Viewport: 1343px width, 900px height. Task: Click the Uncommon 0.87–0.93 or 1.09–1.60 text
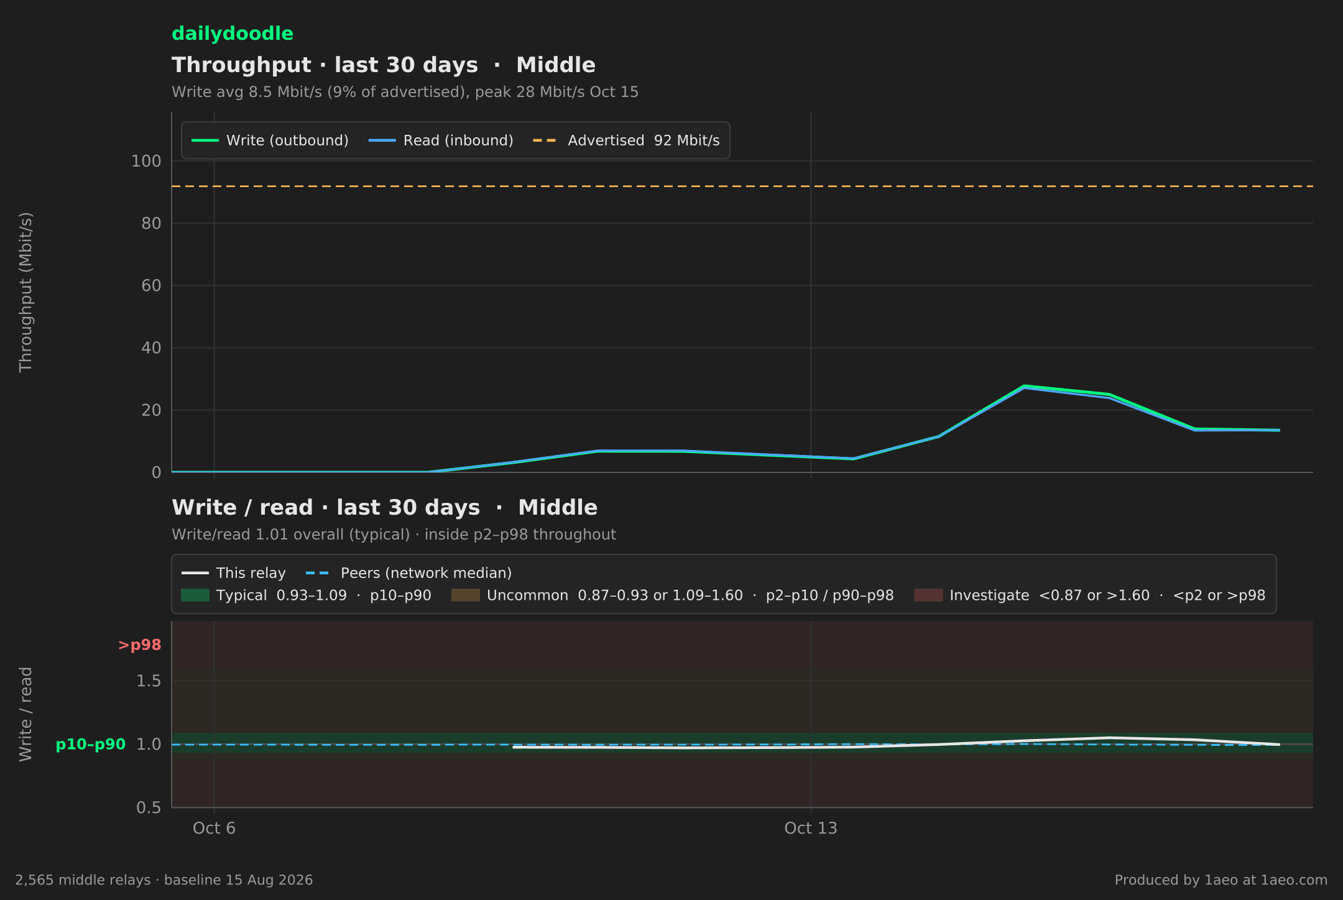point(690,595)
